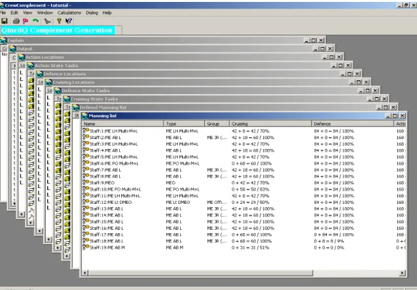Click the Cruising State Tasks window icon
417x290 pixels.
click(x=67, y=99)
